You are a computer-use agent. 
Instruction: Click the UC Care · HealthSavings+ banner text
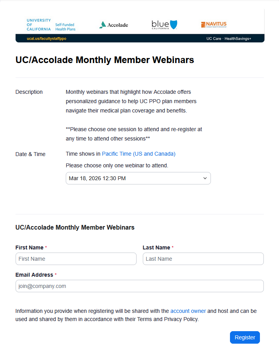click(x=229, y=39)
